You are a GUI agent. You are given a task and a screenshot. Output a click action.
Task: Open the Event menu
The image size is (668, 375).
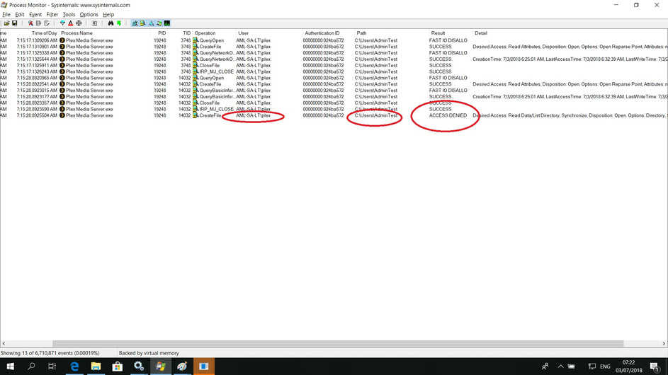coord(35,14)
